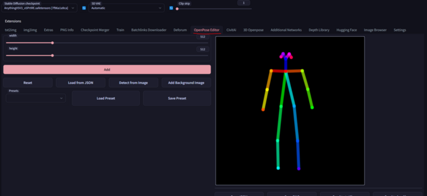Open the Presets dropdown
Image resolution: width=427 pixels, height=196 pixels.
tap(35, 98)
